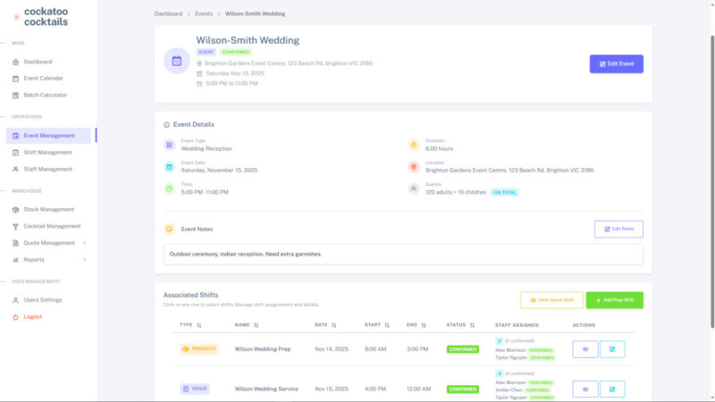The height and width of the screenshot is (402, 715).
Task: Select Shift Management in sidebar
Action: tap(47, 152)
